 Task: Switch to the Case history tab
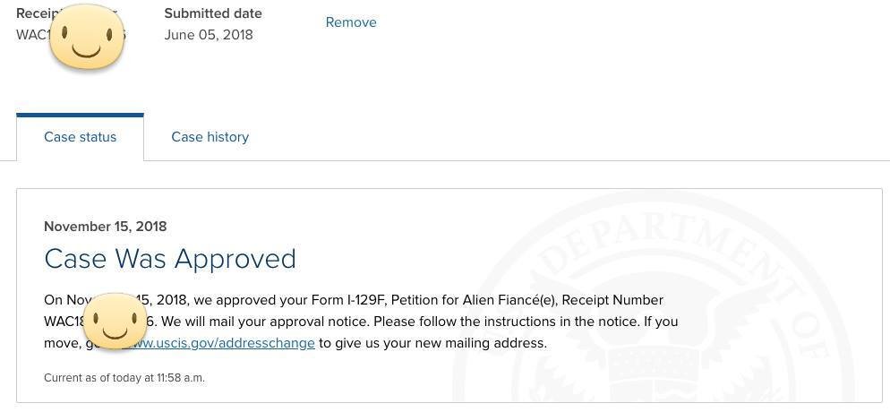(x=210, y=137)
